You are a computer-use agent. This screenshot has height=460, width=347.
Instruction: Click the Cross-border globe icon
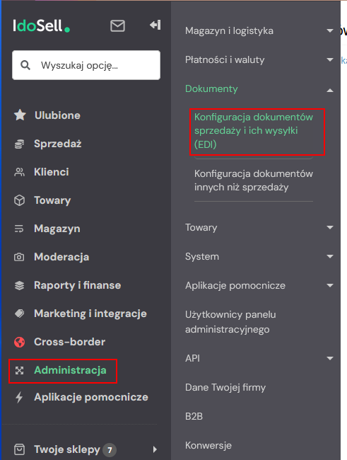[20, 342]
